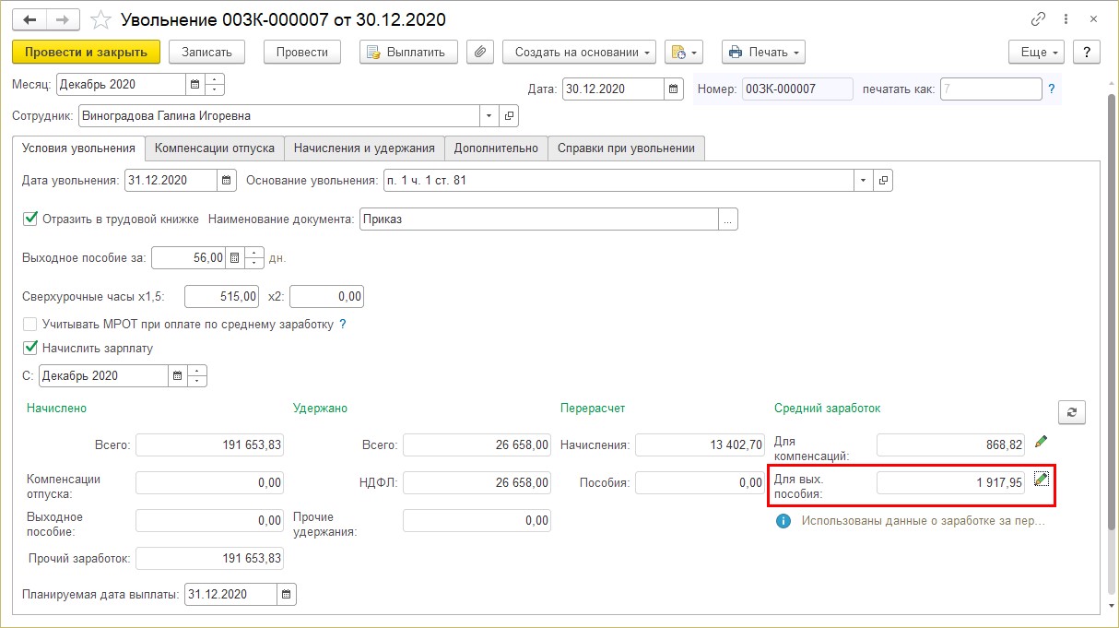Click the Наименование документа input field
Viewport: 1119px width, 628px height.
539,219
